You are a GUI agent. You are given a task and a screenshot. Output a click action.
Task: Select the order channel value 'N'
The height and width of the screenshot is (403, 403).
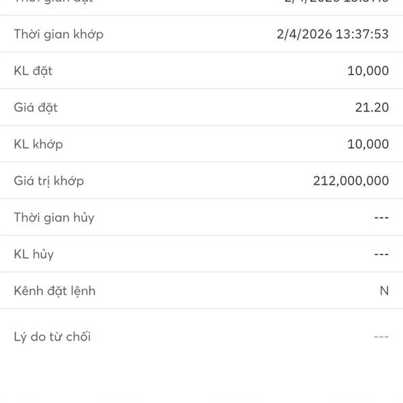click(x=384, y=291)
